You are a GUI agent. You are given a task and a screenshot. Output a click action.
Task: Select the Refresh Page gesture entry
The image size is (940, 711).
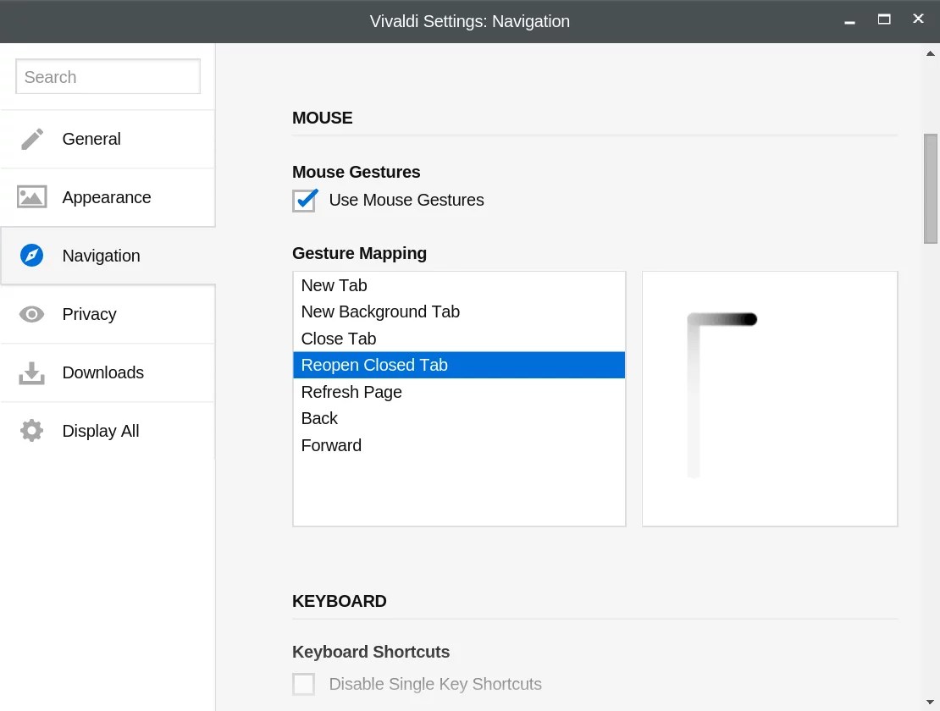tap(351, 392)
